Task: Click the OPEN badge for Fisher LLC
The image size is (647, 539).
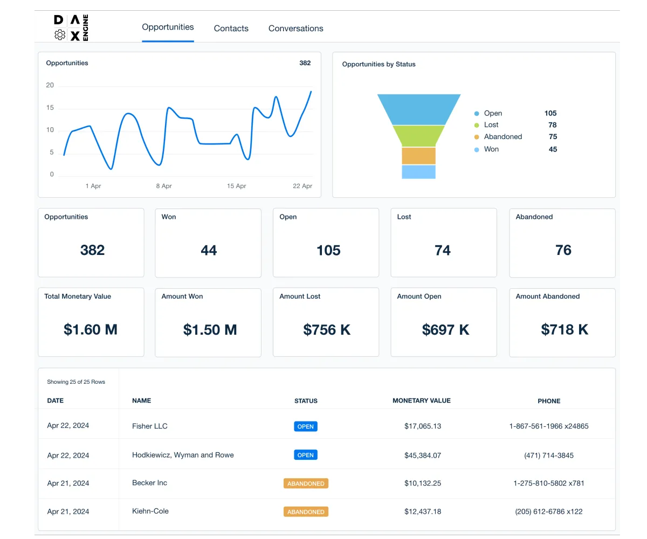Action: coord(306,426)
